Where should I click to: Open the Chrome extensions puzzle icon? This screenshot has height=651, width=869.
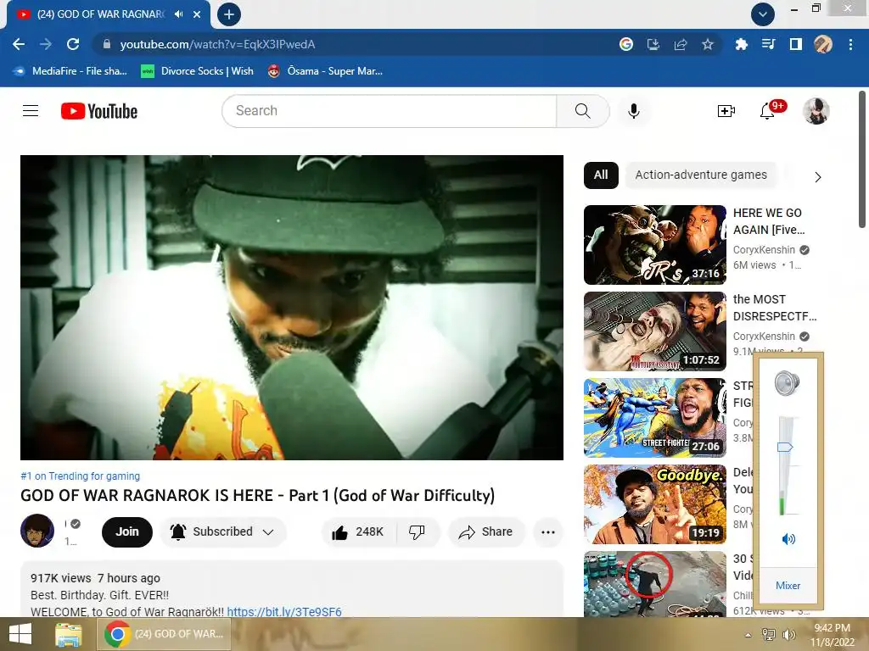pos(741,44)
